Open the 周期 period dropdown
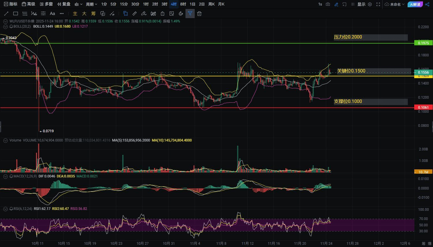The image size is (433, 247). coord(91,4)
